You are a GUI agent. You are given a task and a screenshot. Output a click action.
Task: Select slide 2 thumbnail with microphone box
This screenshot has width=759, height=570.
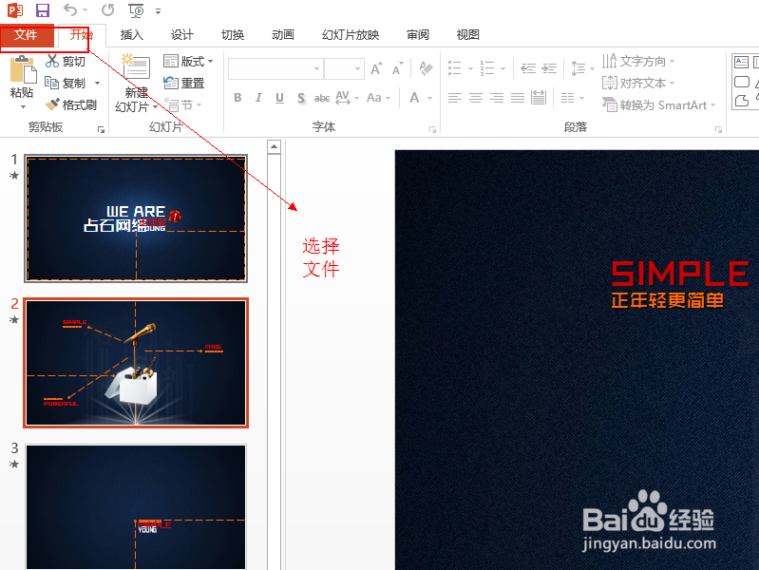[x=136, y=363]
